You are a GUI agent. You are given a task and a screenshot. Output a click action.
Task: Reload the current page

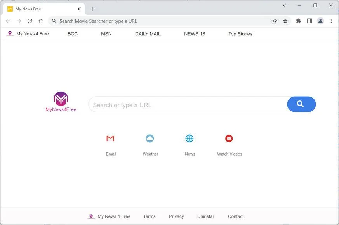click(x=30, y=21)
